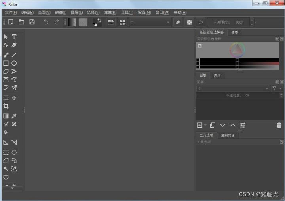The height and width of the screenshot is (201, 285).
Task: Select the Polygon tool
Action: [x=6, y=71]
